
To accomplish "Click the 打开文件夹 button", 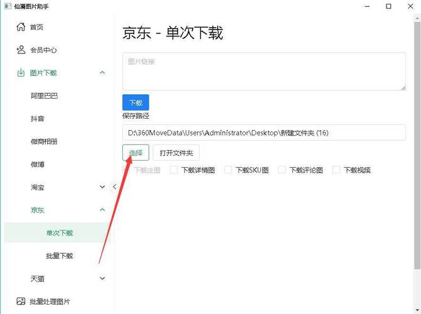I will coord(176,153).
